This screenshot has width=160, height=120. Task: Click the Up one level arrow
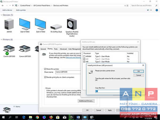tap(13, 6)
